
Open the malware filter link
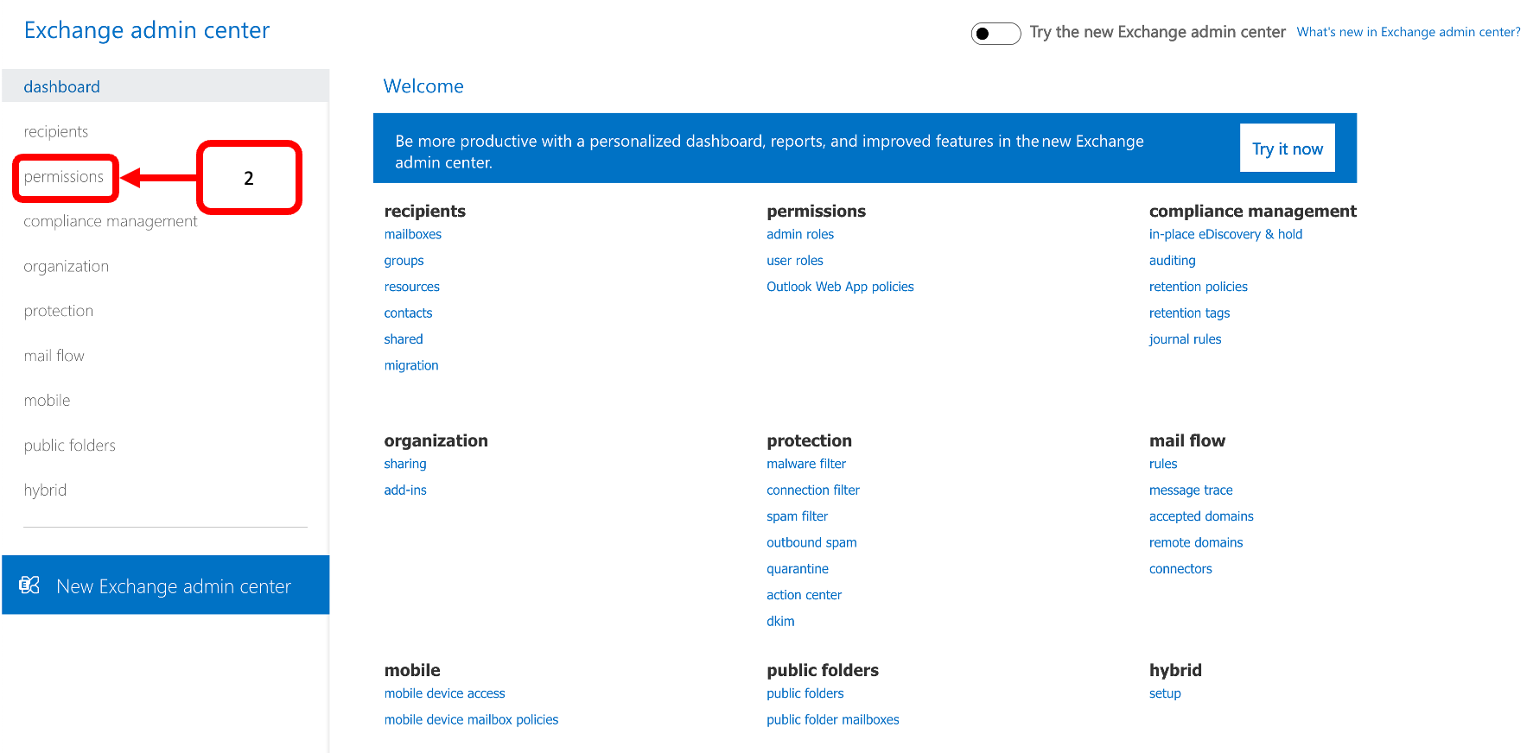click(x=806, y=464)
